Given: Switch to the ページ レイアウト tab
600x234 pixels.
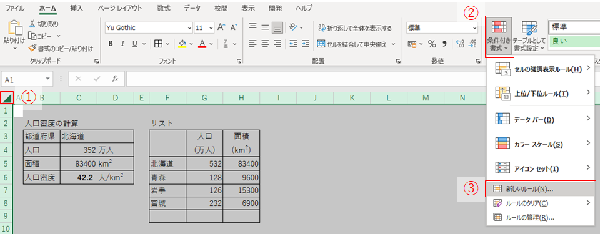Looking at the screenshot, I should click(x=120, y=8).
